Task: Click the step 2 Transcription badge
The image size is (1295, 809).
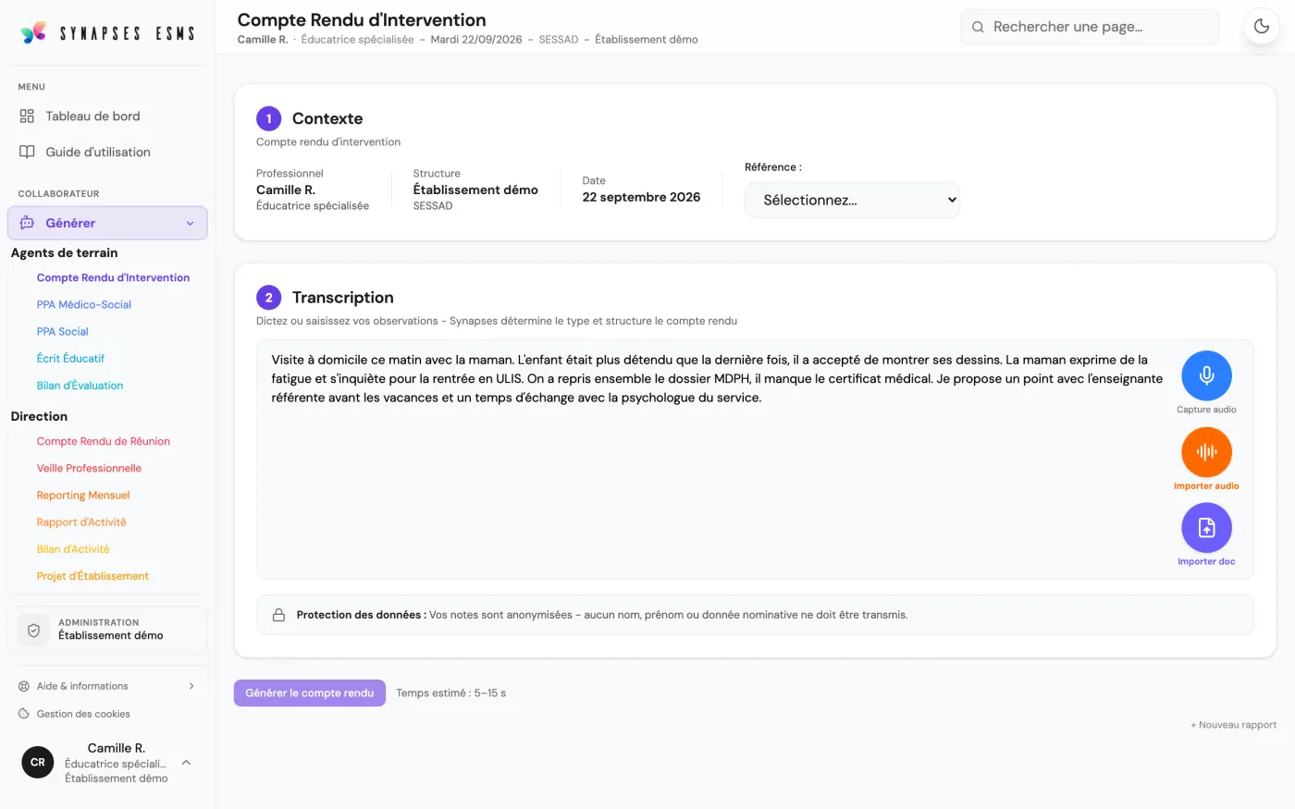Action: 269,298
